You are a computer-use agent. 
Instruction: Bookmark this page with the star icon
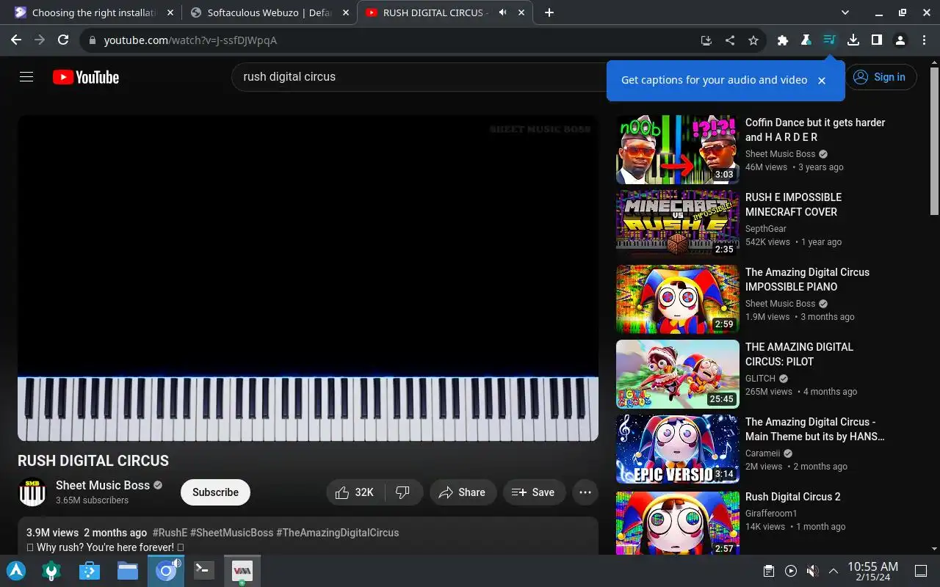coord(753,40)
